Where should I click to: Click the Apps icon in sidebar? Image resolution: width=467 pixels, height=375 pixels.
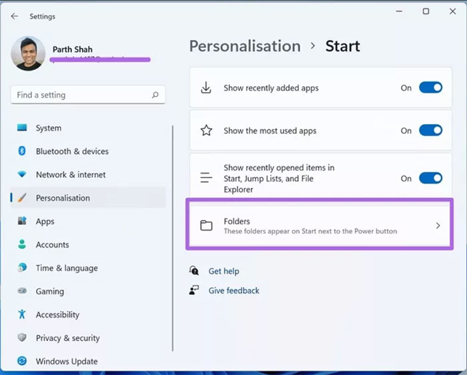22,222
